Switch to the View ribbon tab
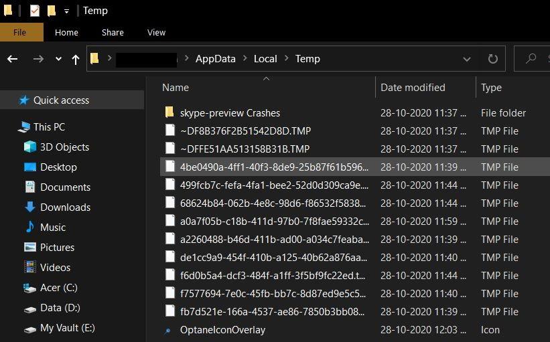The image size is (550, 342). [x=156, y=32]
